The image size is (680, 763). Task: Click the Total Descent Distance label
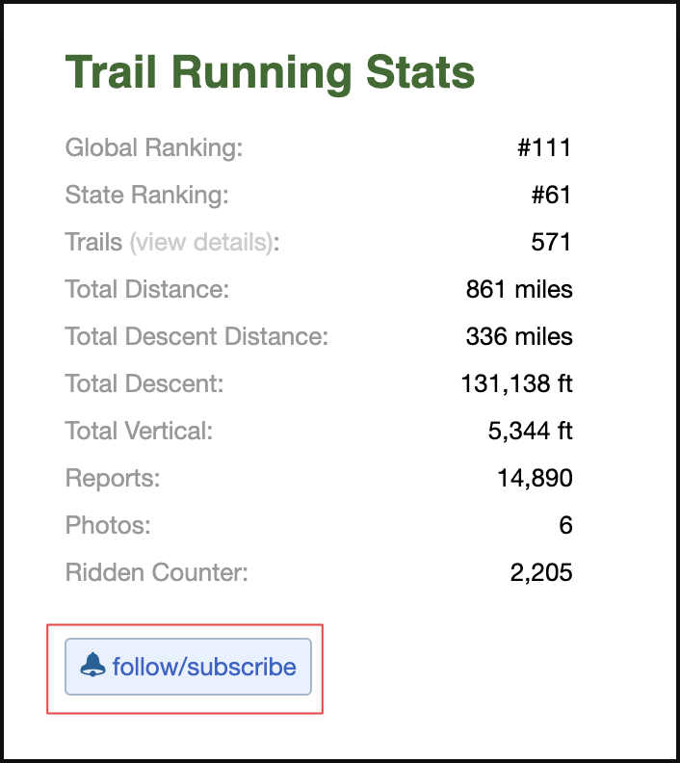[197, 336]
